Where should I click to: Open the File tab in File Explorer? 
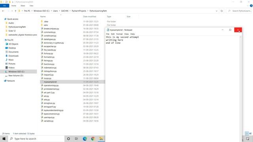(4, 6)
